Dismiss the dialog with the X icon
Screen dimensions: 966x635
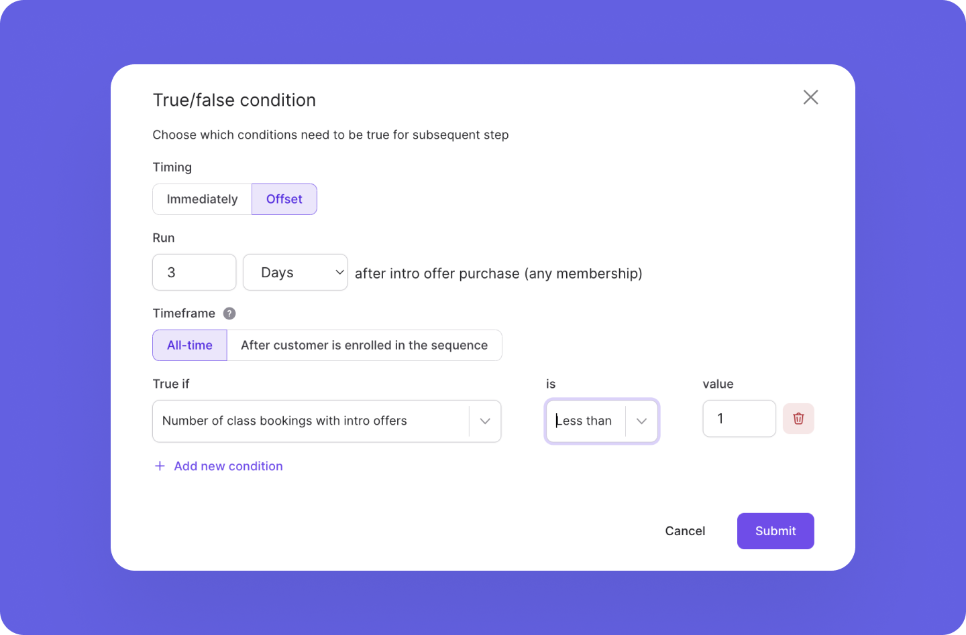coord(810,97)
